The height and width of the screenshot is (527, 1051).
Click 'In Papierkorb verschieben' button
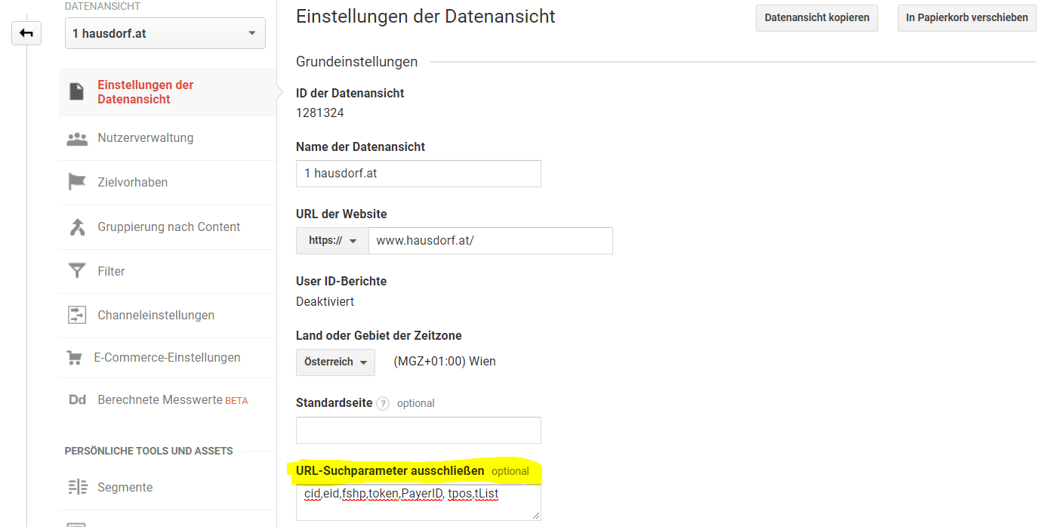pyautogui.click(x=966, y=17)
